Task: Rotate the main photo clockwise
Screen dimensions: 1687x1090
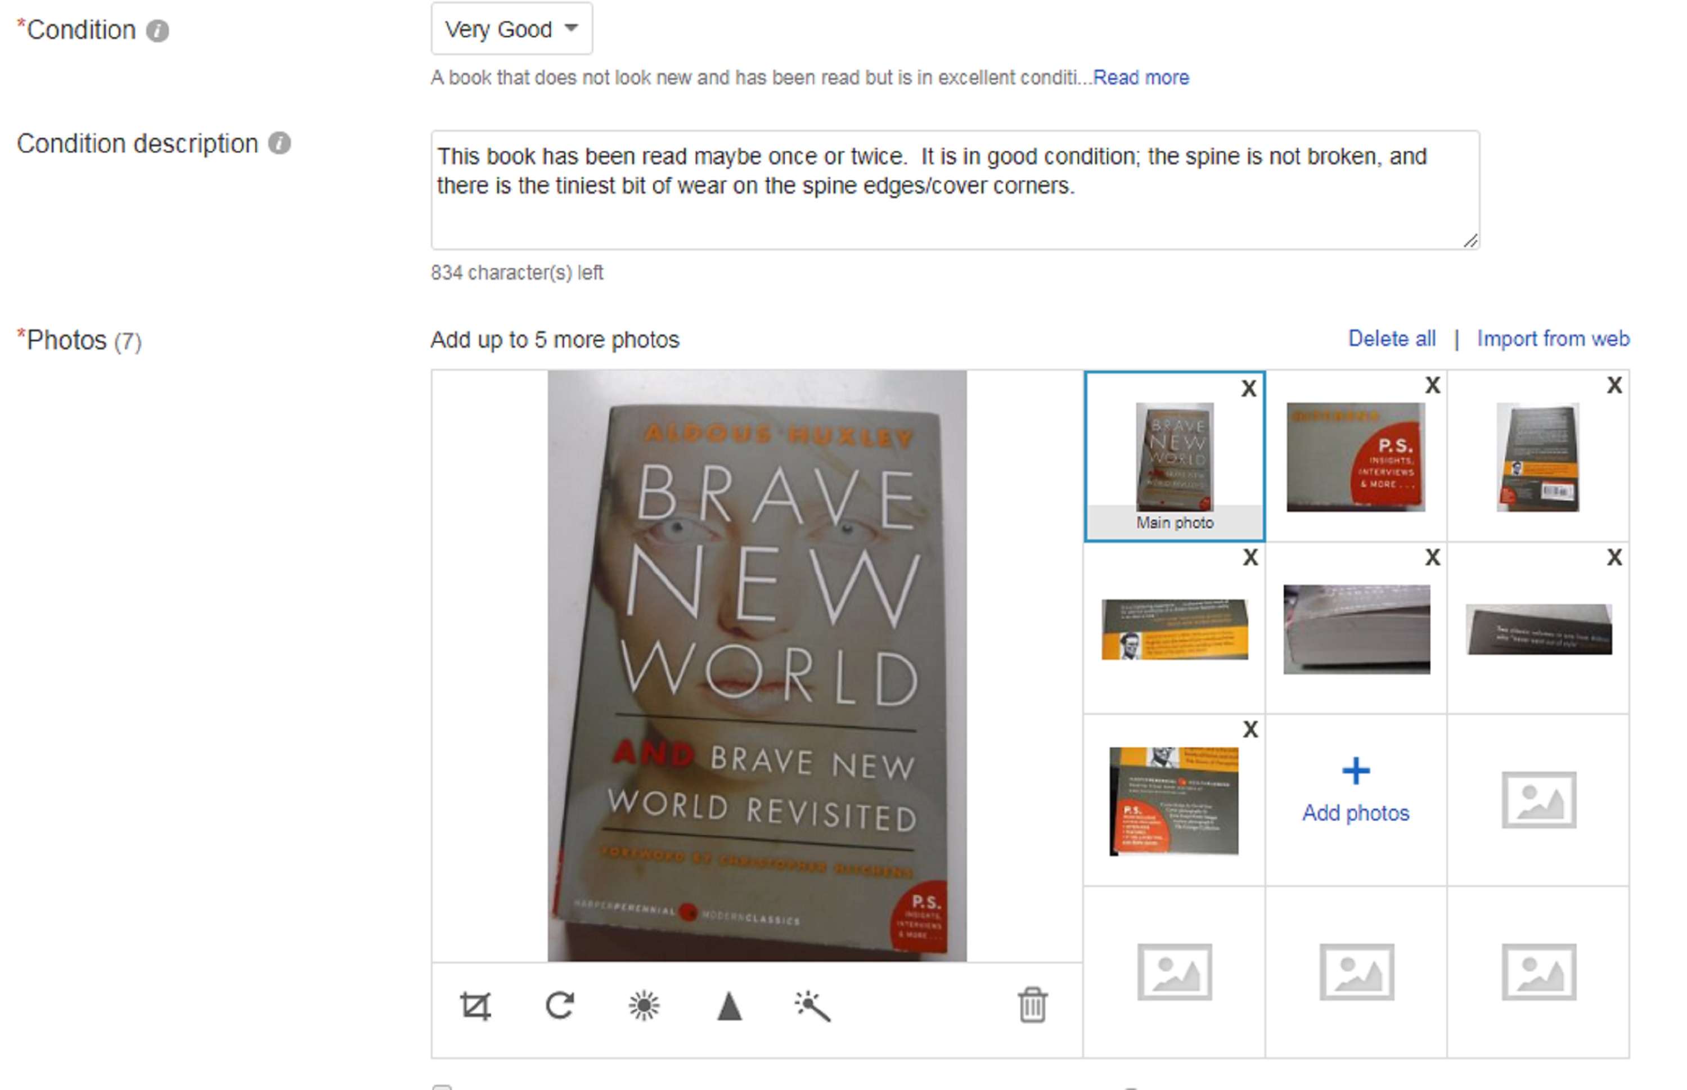Action: (559, 1005)
